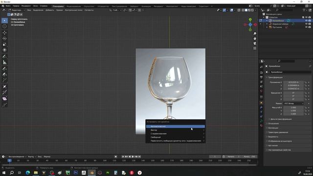Click the play animation button
This screenshot has height=176, width=313.
tap(133, 156)
